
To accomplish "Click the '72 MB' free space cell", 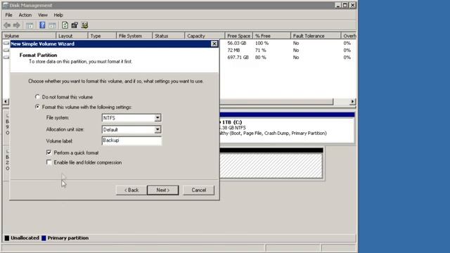I will click(233, 50).
